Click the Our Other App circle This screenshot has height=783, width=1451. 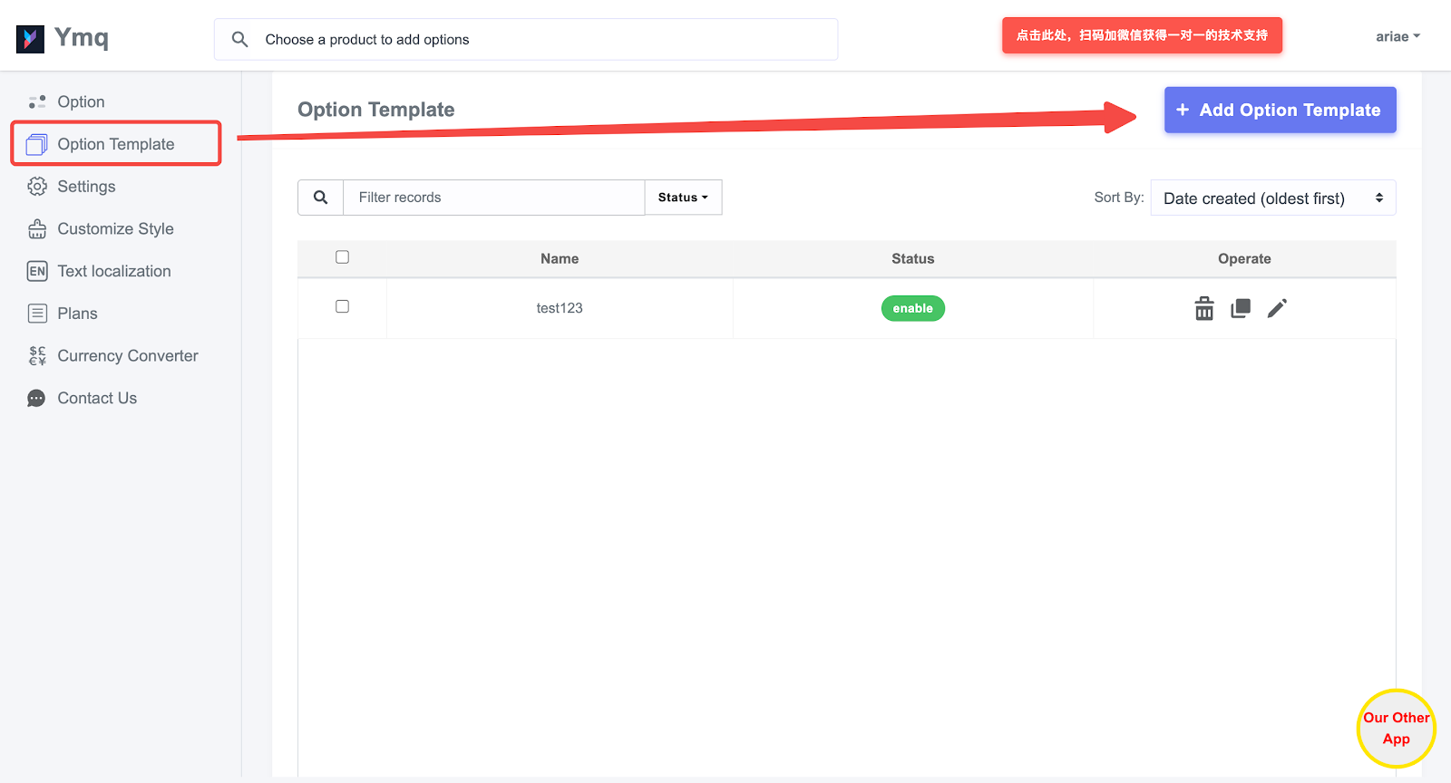(x=1396, y=729)
